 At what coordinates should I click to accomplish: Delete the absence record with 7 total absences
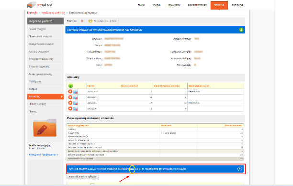[x=75, y=92]
